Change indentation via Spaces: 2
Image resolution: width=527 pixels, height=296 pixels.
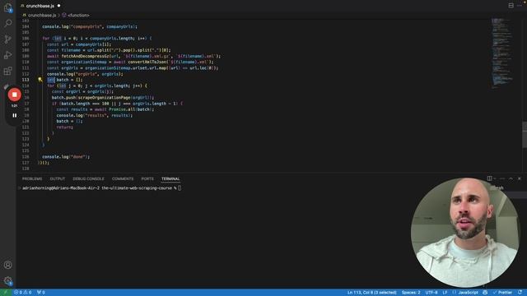pyautogui.click(x=411, y=293)
